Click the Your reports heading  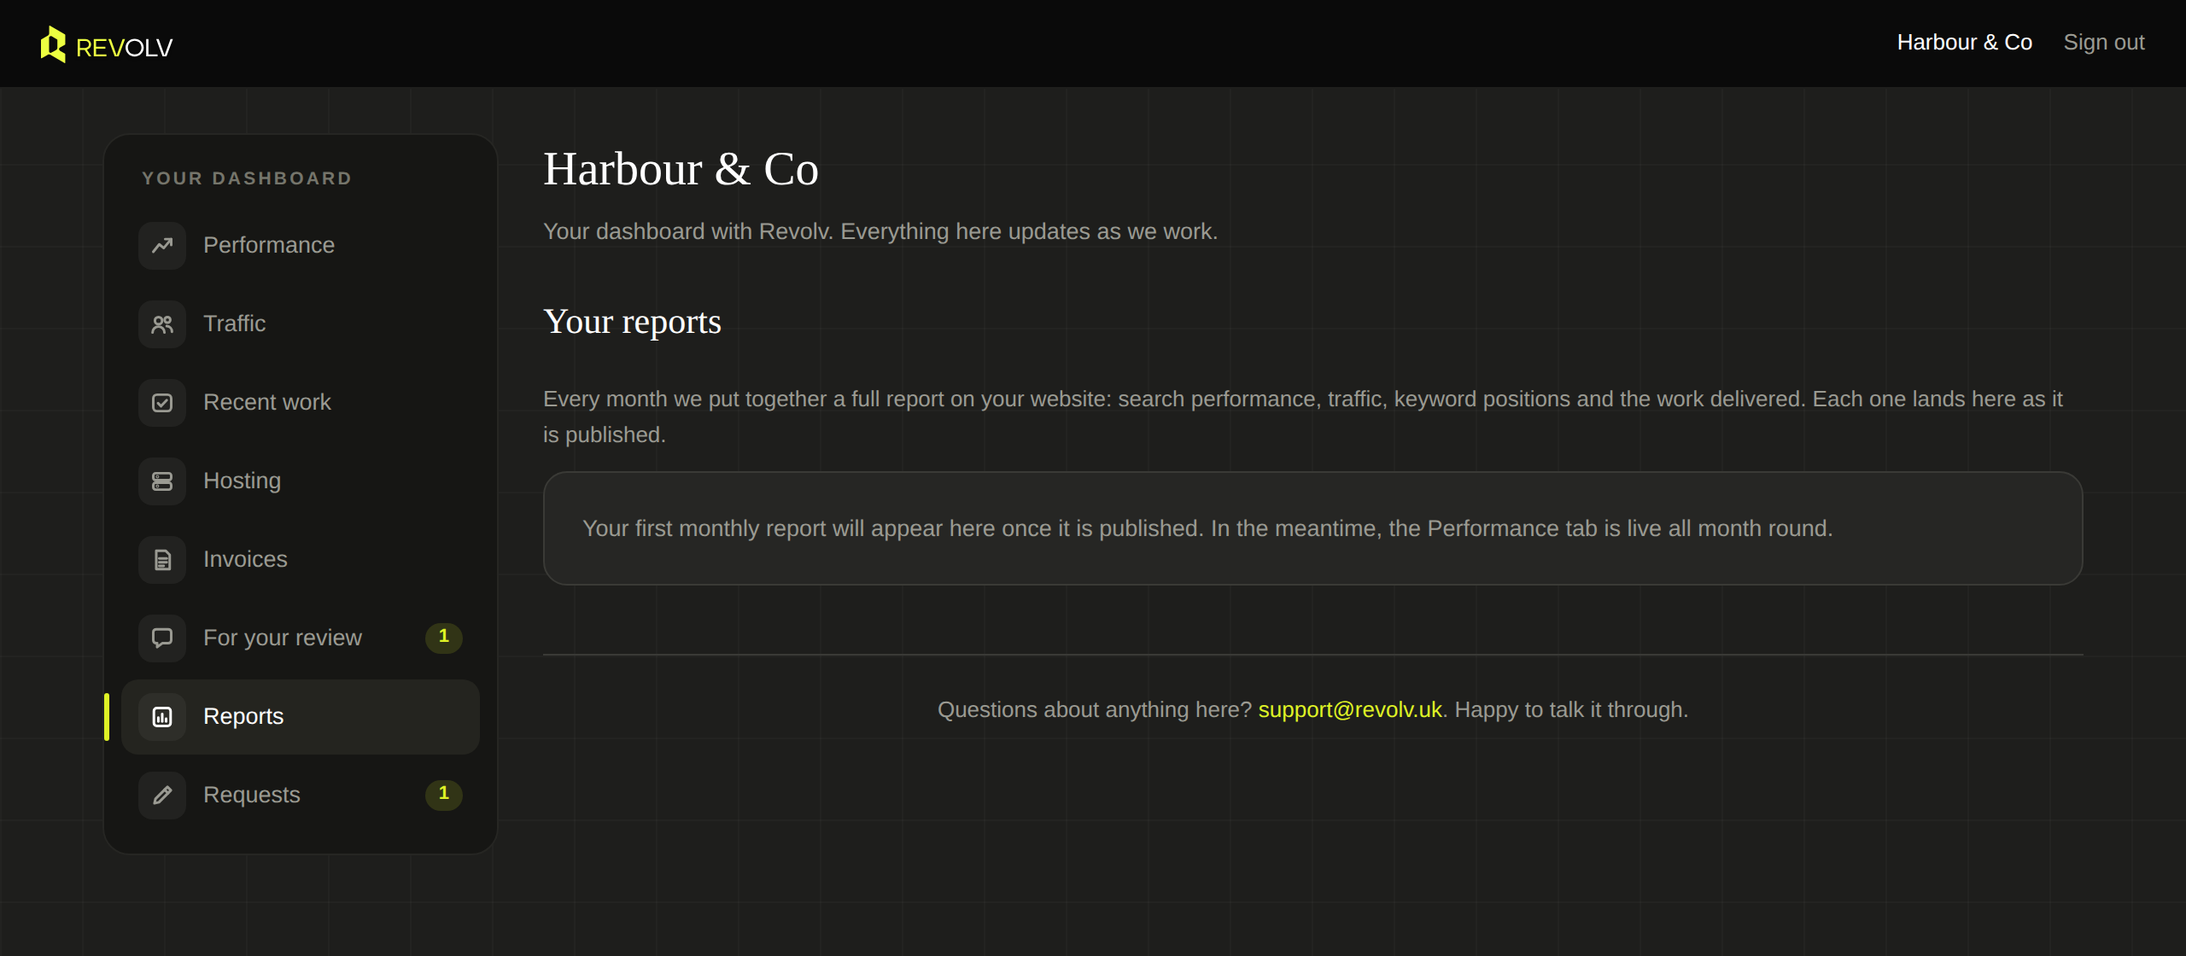pos(632,323)
